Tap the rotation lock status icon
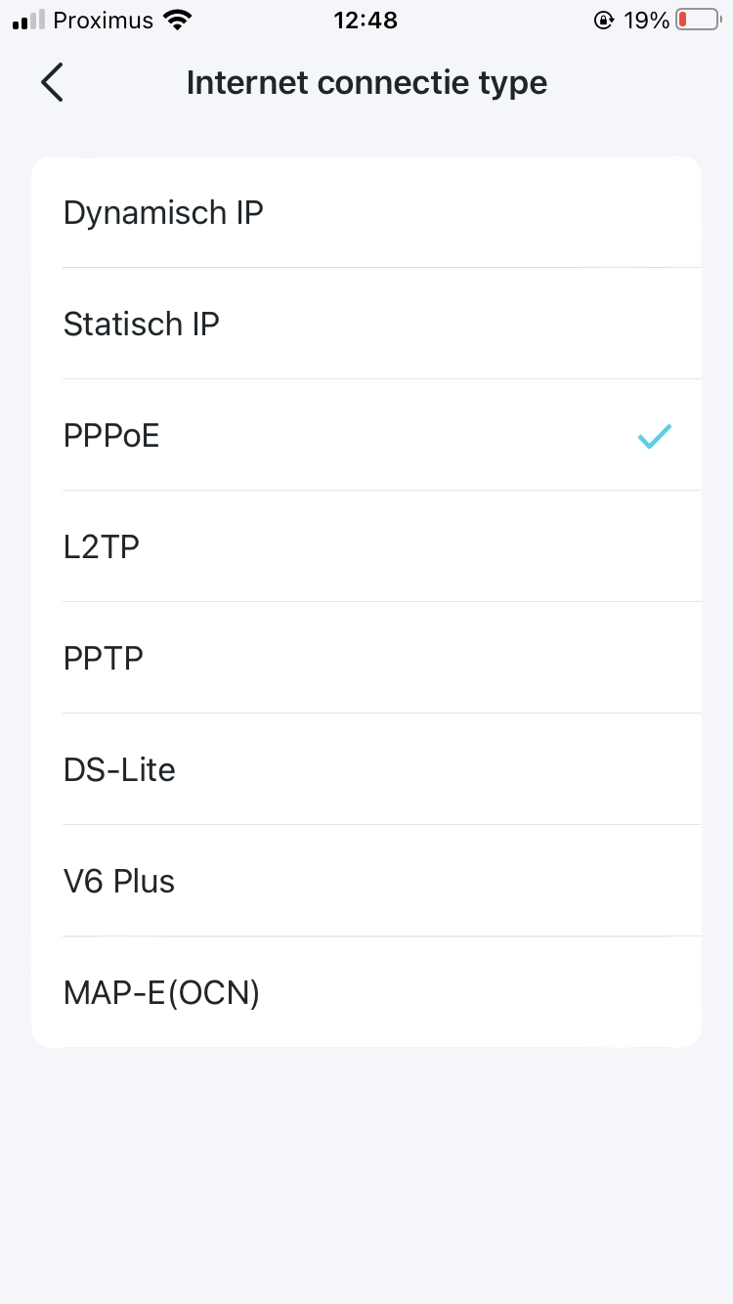The height and width of the screenshot is (1304, 733). [604, 21]
